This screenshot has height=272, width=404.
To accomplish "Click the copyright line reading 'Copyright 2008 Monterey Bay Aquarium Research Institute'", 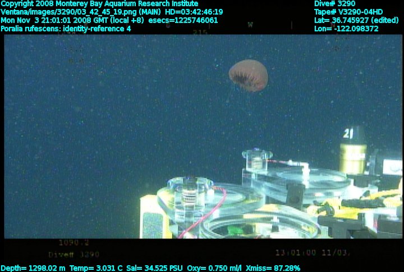I will click(x=99, y=4).
